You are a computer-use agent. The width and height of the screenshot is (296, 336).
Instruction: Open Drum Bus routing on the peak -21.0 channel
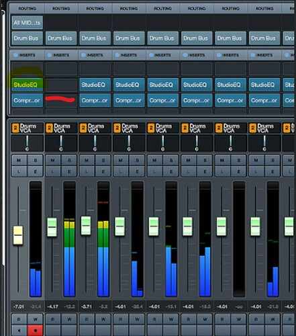(x=264, y=38)
